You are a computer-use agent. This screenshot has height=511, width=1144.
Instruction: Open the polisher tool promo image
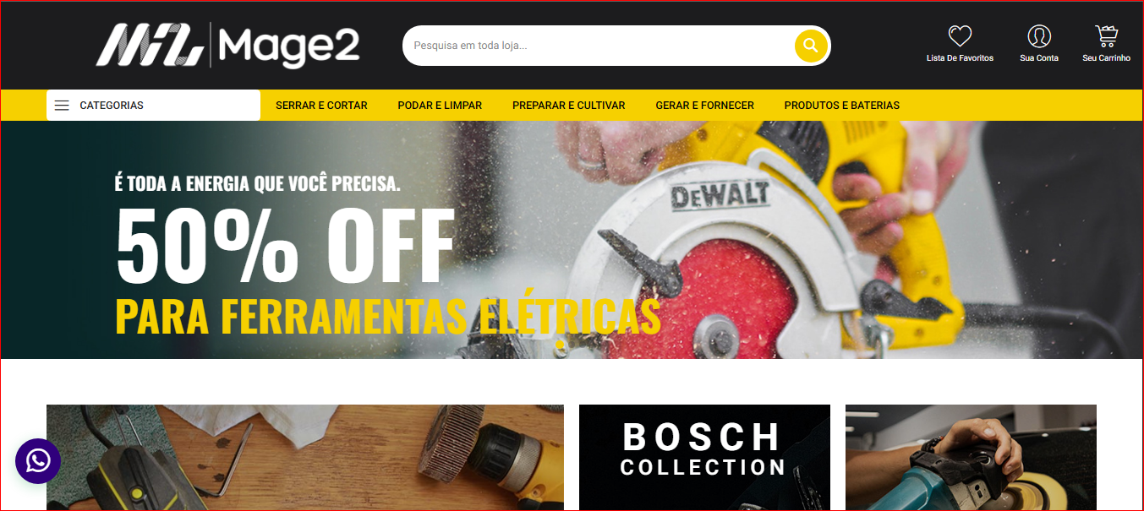(x=971, y=457)
